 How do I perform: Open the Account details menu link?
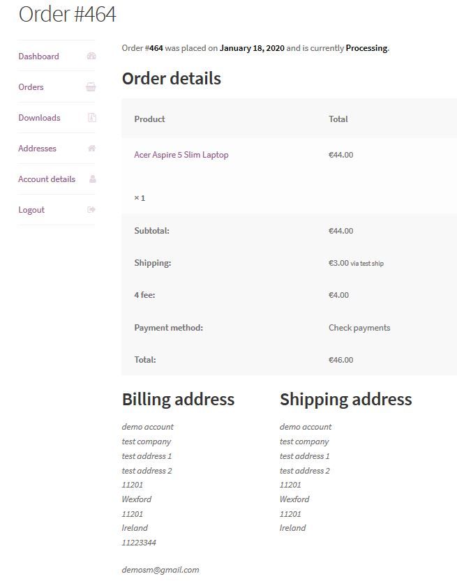click(47, 179)
